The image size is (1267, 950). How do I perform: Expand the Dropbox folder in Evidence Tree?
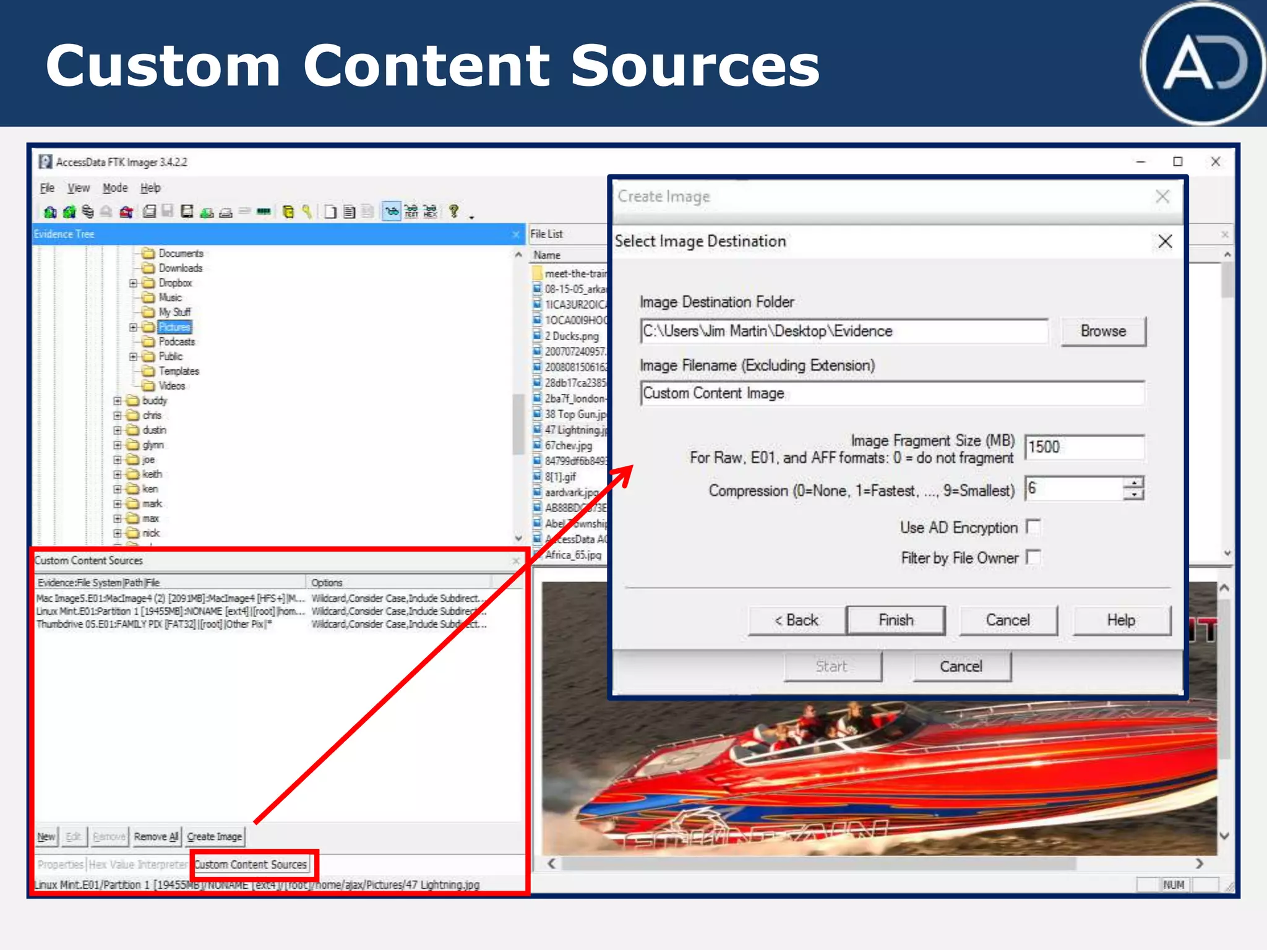tap(133, 283)
